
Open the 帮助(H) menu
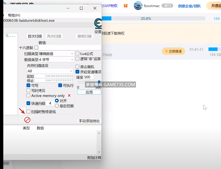(14, 15)
